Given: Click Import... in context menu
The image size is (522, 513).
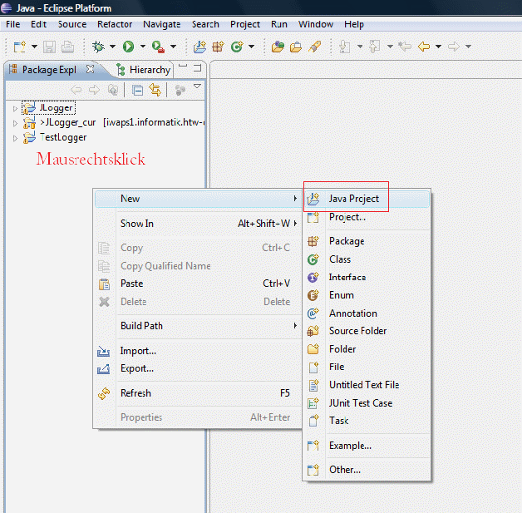Looking at the screenshot, I should click(x=199, y=351).
